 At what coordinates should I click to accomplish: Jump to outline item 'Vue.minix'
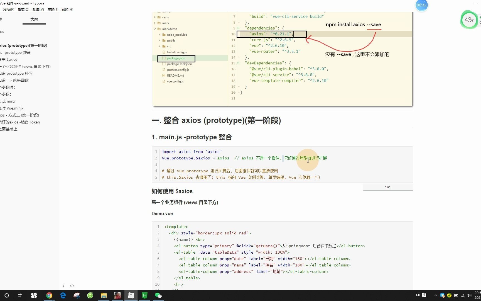click(x=12, y=108)
